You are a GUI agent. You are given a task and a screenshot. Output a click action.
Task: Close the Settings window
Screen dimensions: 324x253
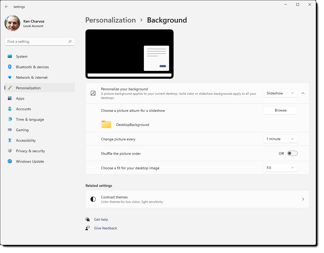point(310,4)
